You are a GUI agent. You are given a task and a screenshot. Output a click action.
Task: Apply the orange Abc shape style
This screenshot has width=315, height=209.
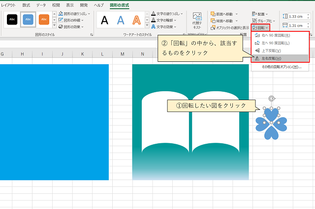(44, 20)
